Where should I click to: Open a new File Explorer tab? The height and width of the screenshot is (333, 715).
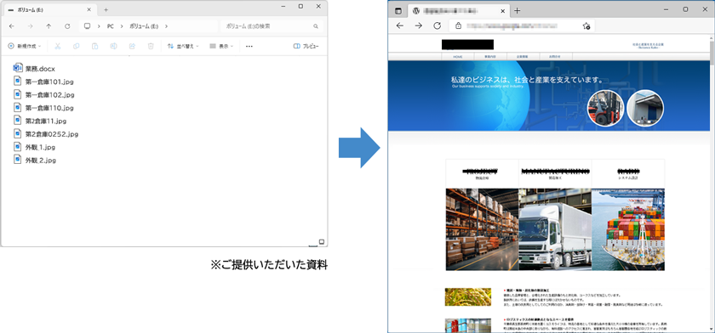106,9
